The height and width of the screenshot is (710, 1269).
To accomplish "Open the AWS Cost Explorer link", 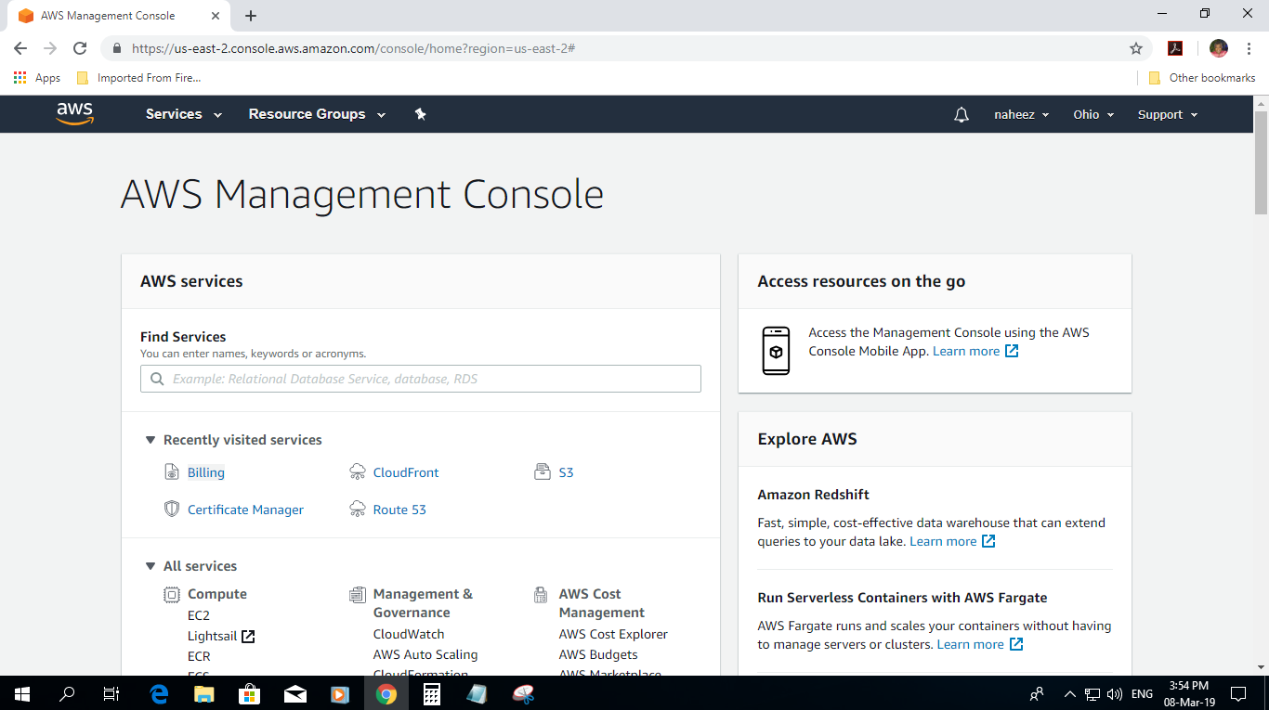I will 613,634.
